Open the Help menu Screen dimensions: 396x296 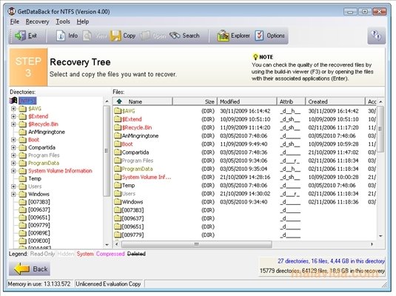click(x=83, y=21)
